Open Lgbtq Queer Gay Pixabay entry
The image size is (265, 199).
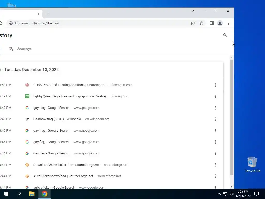[x=70, y=96]
